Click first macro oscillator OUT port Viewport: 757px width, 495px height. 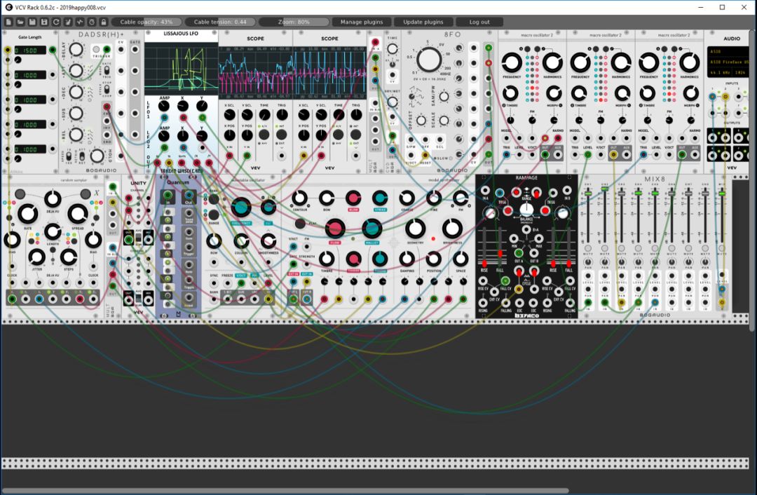[545, 154]
